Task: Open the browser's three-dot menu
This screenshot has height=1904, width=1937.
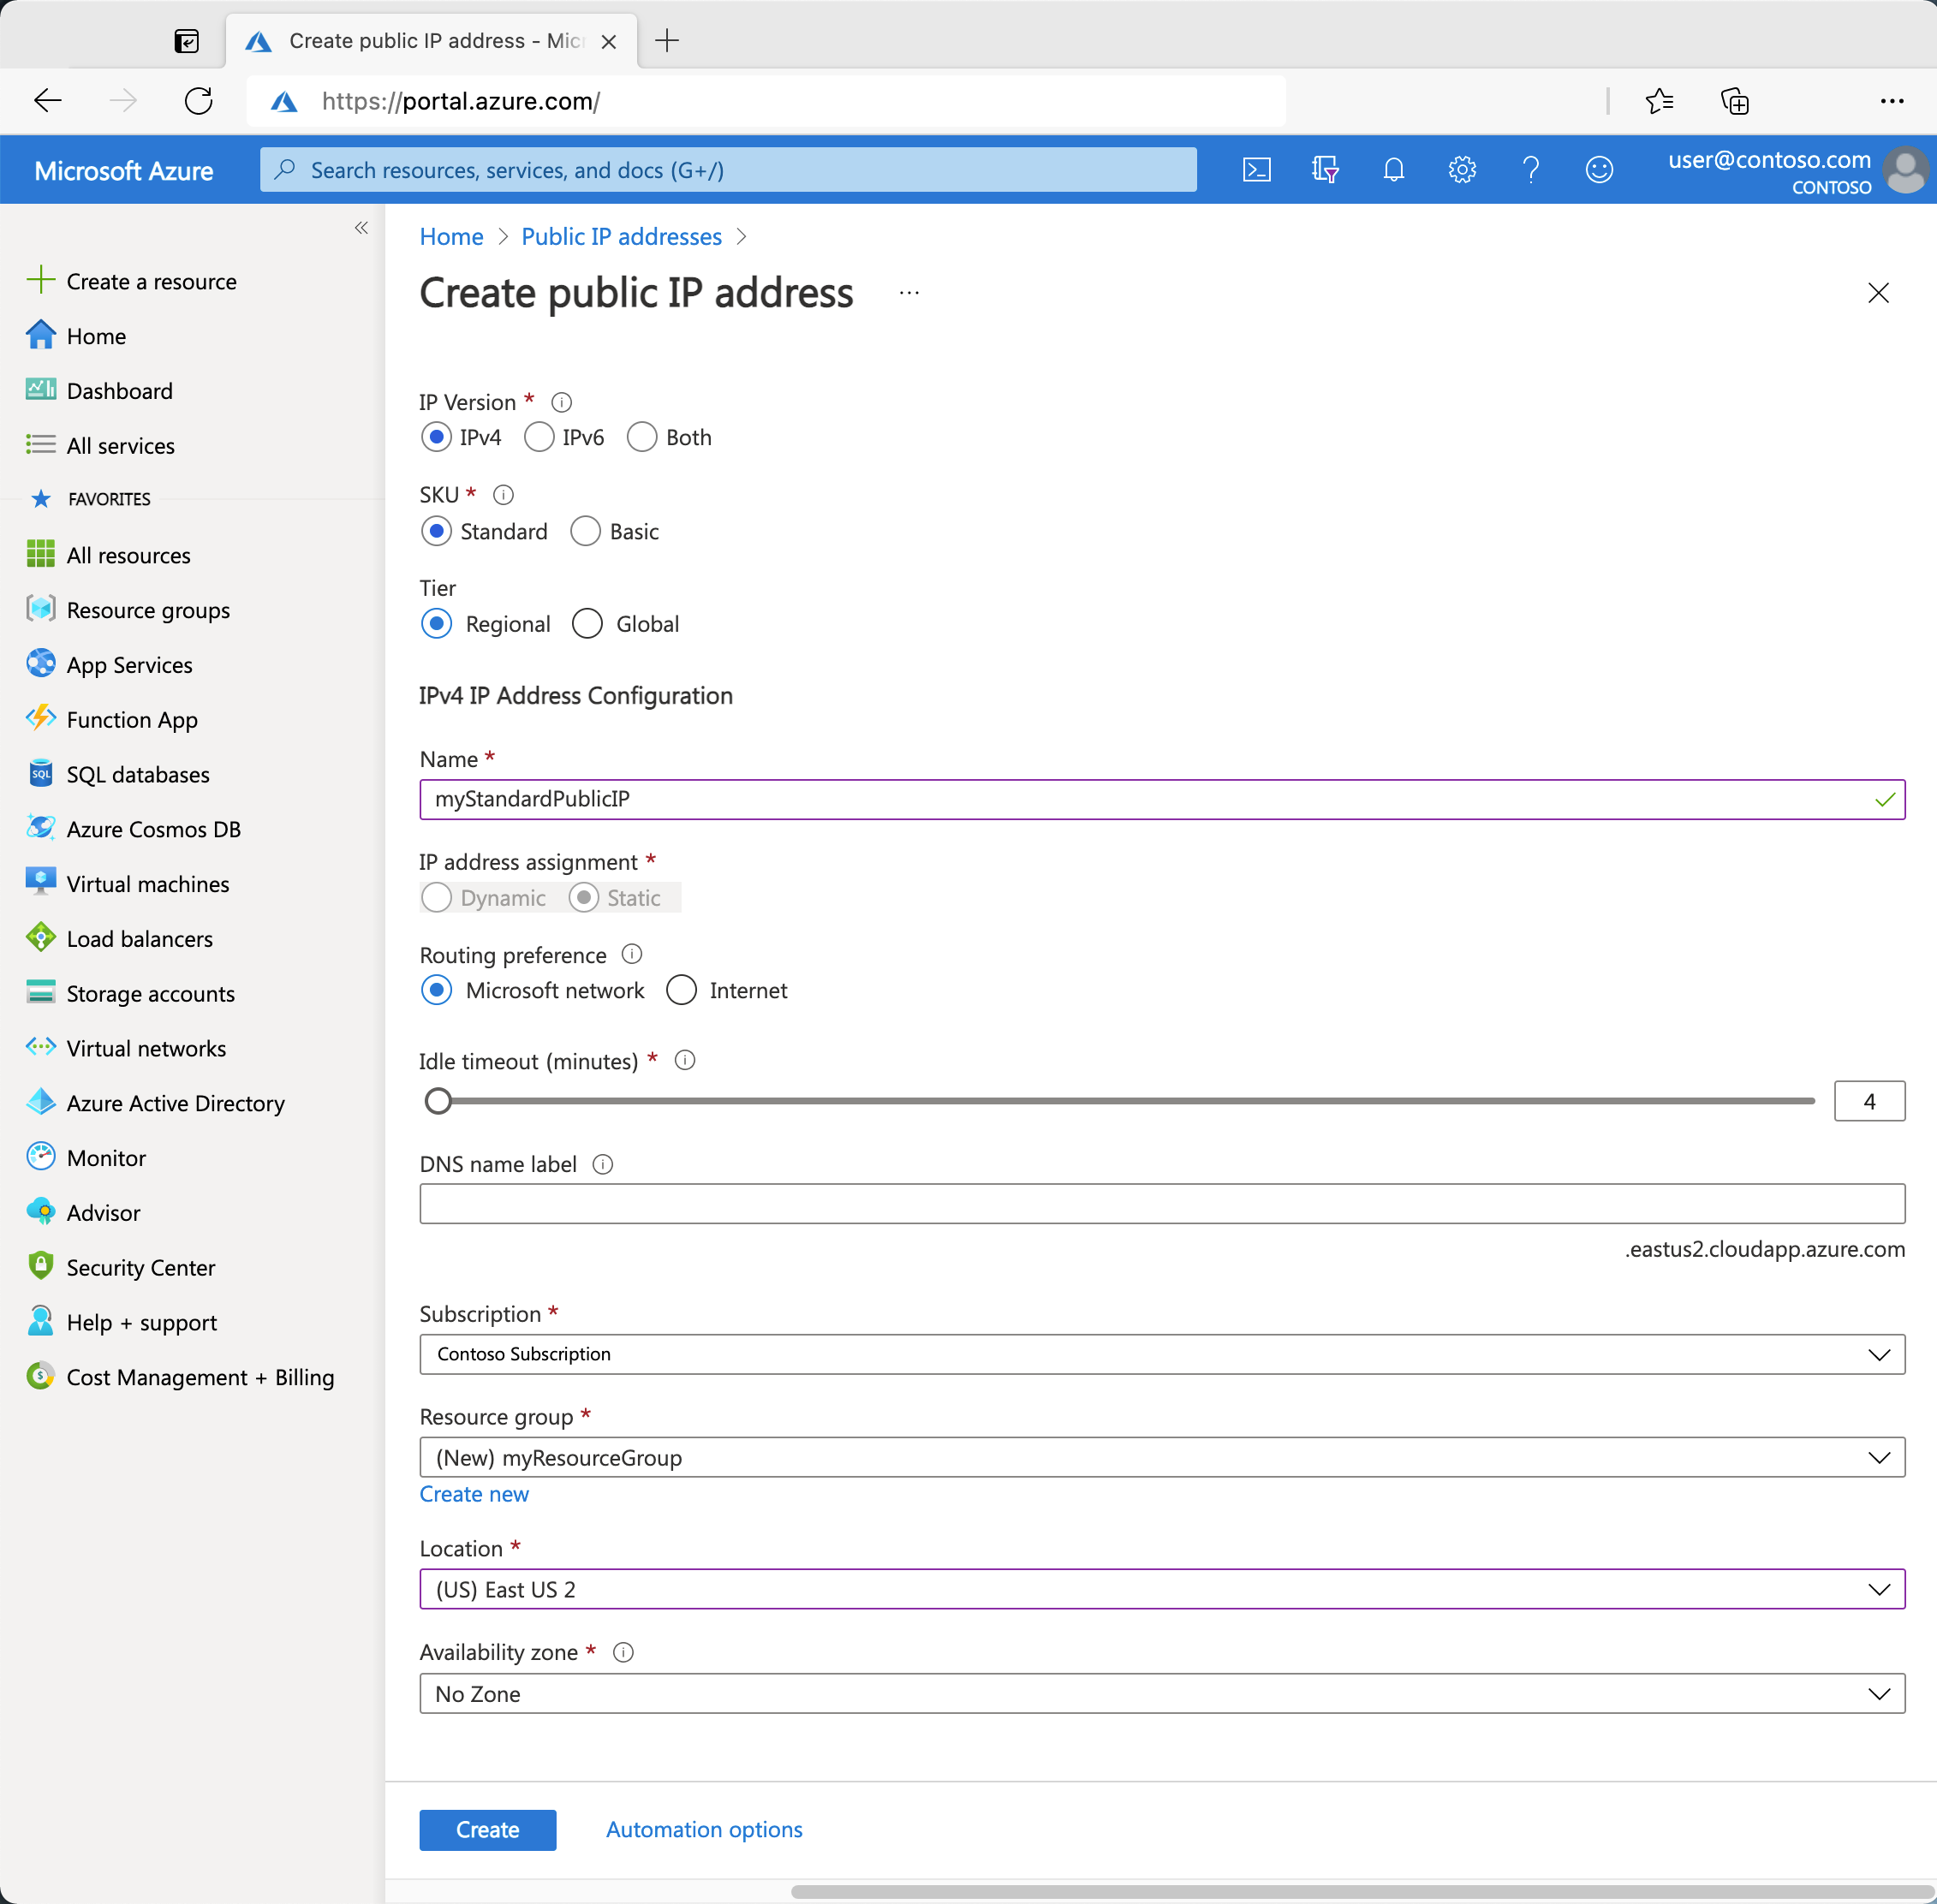Action: (1892, 101)
